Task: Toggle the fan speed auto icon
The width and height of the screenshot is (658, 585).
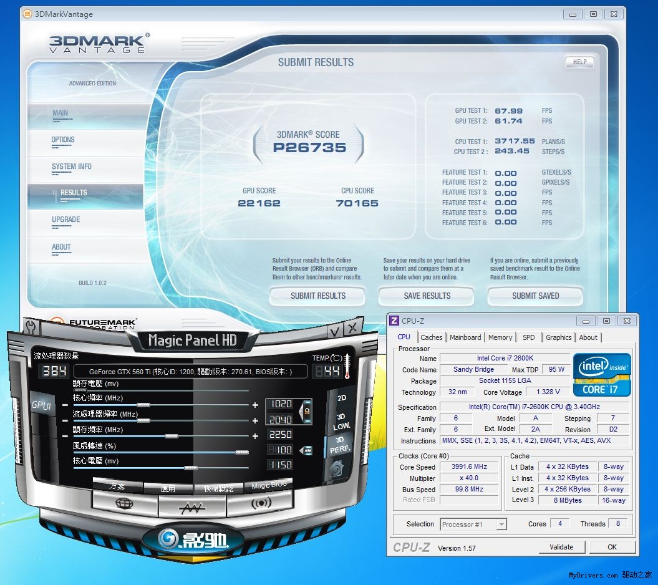Action: coord(306,450)
